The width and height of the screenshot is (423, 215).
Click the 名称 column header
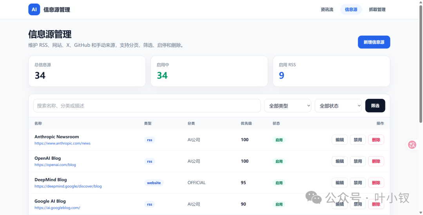tap(38, 123)
